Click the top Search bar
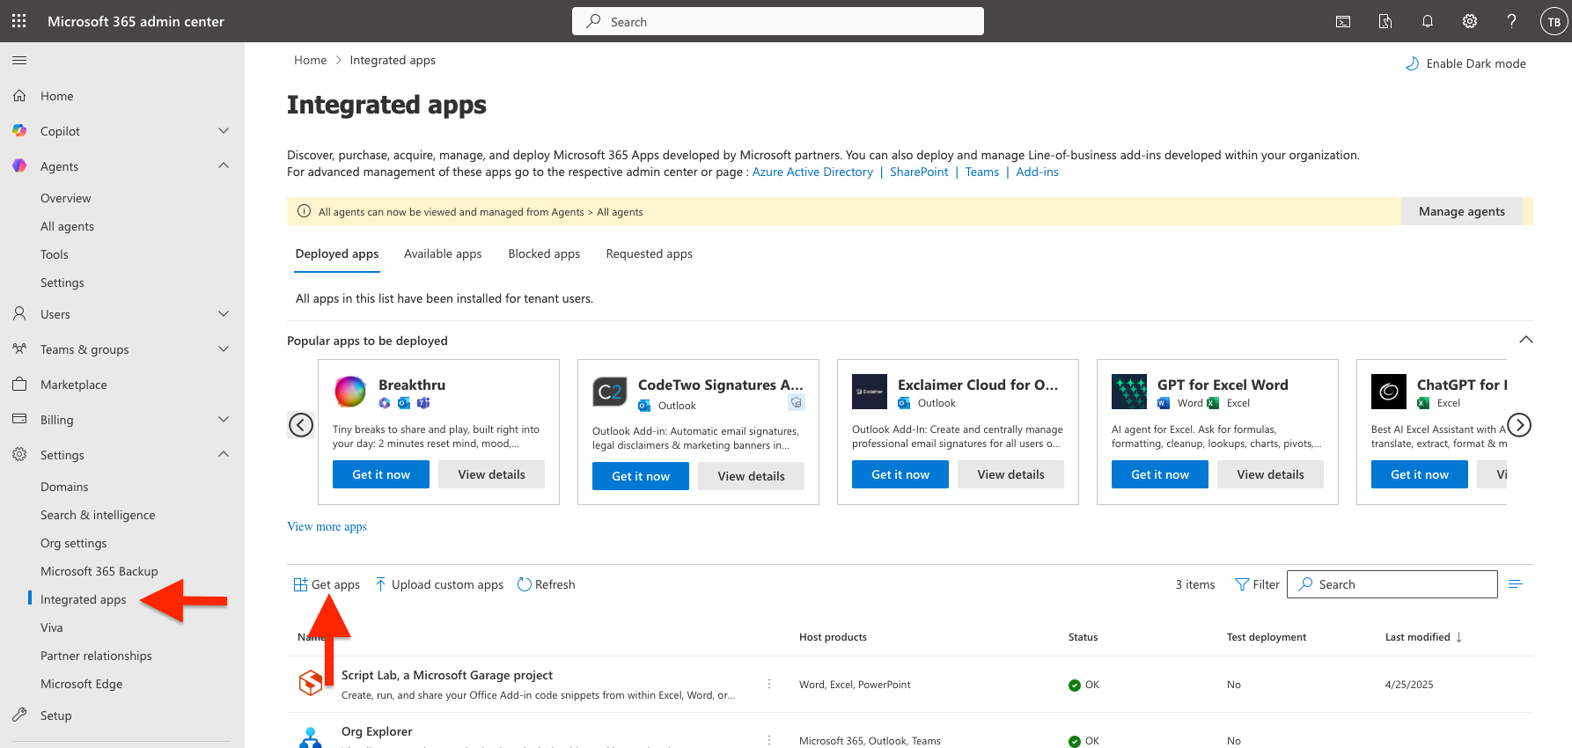 click(x=778, y=21)
